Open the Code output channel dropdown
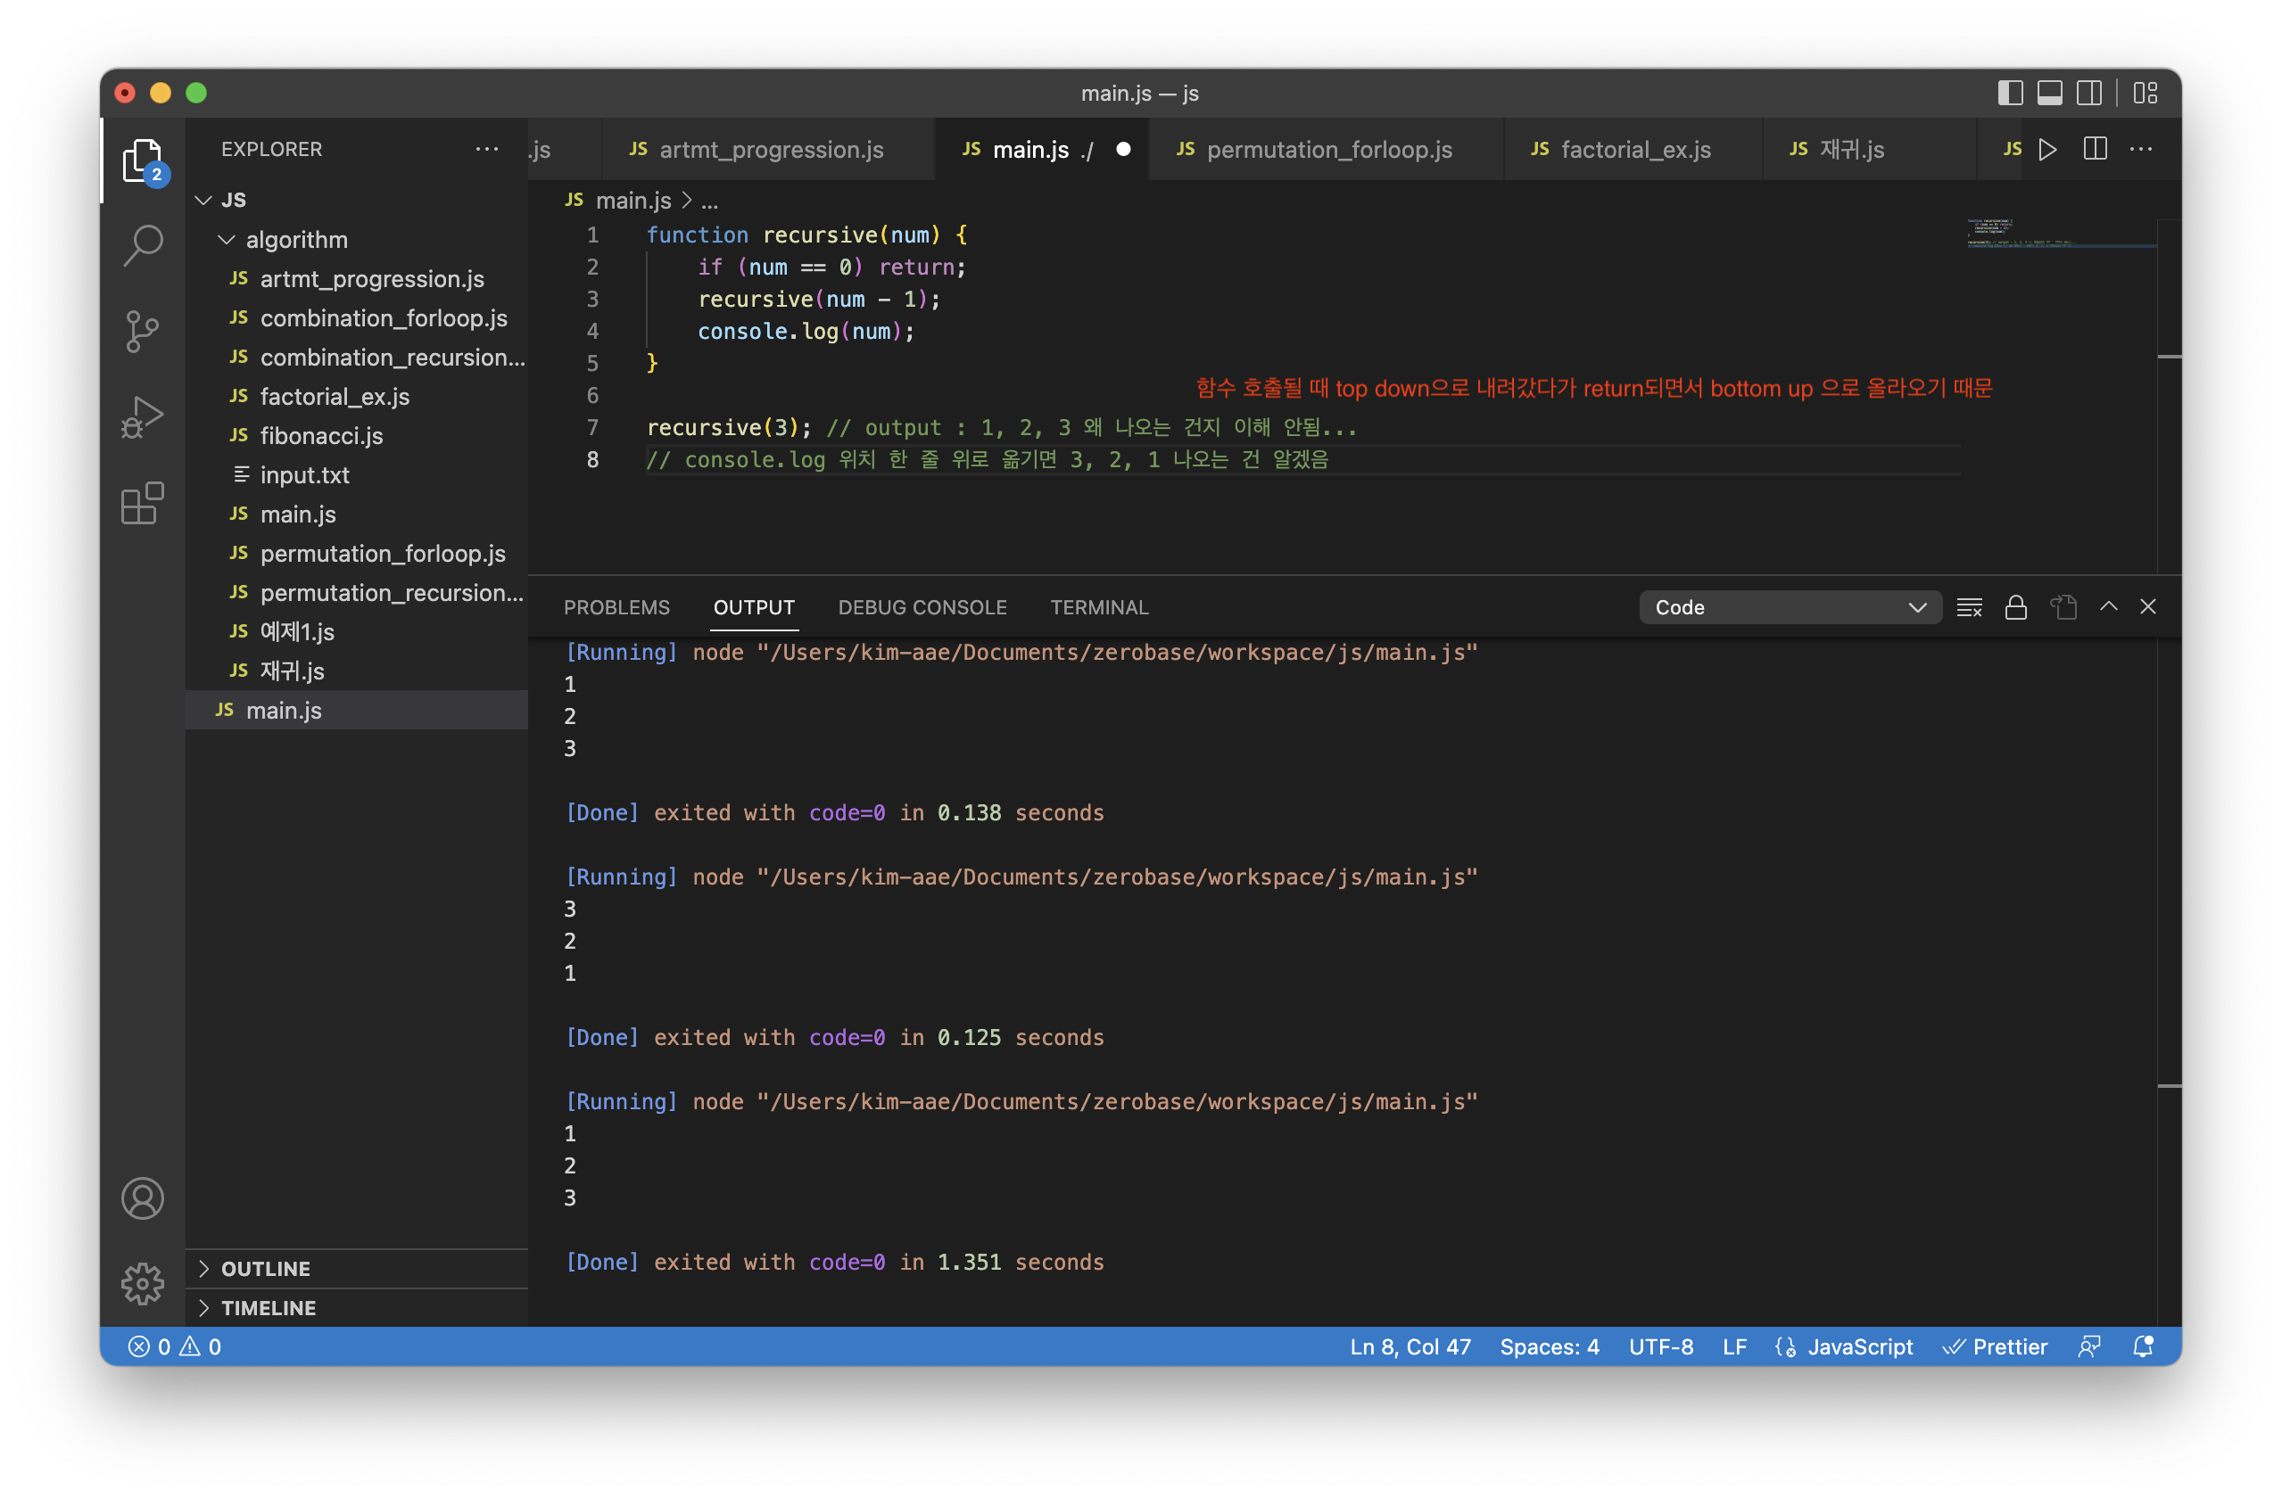The width and height of the screenshot is (2282, 1498). point(1790,607)
